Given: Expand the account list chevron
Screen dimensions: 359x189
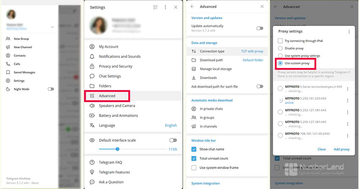Looking at the screenshot, I should (52, 27).
